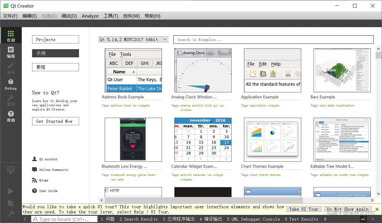This screenshot has width=382, height=223.
Task: Click the vertical scrollbar down arrow
Action: pos(378,194)
